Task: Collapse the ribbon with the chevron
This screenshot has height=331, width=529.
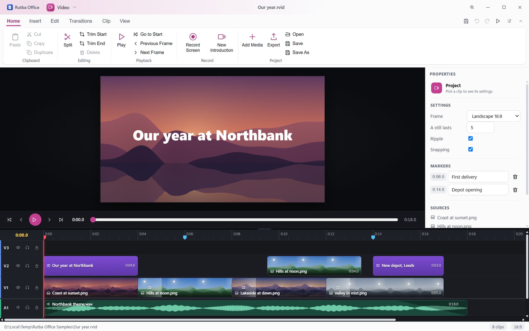Action: click(521, 21)
